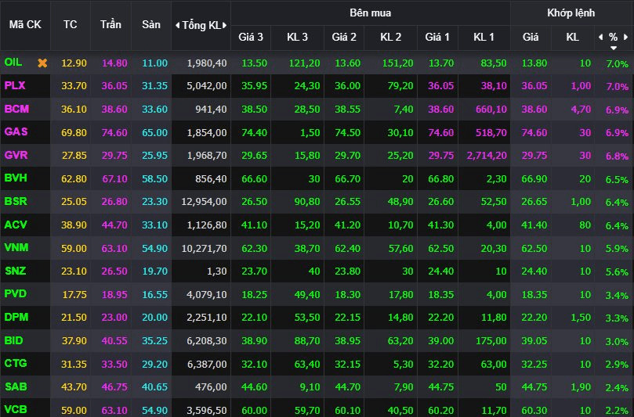
Task: Select the PLX stock symbol
Action: click(x=15, y=85)
